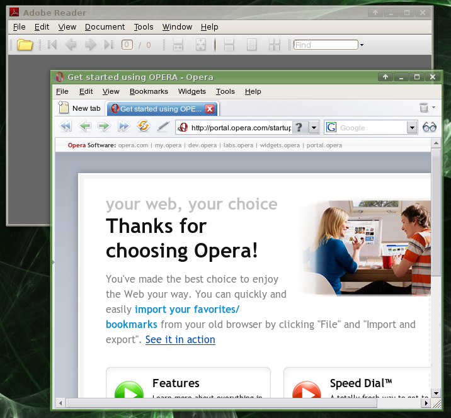Follow the labs.opera link
This screenshot has width=451, height=418.
coord(239,145)
